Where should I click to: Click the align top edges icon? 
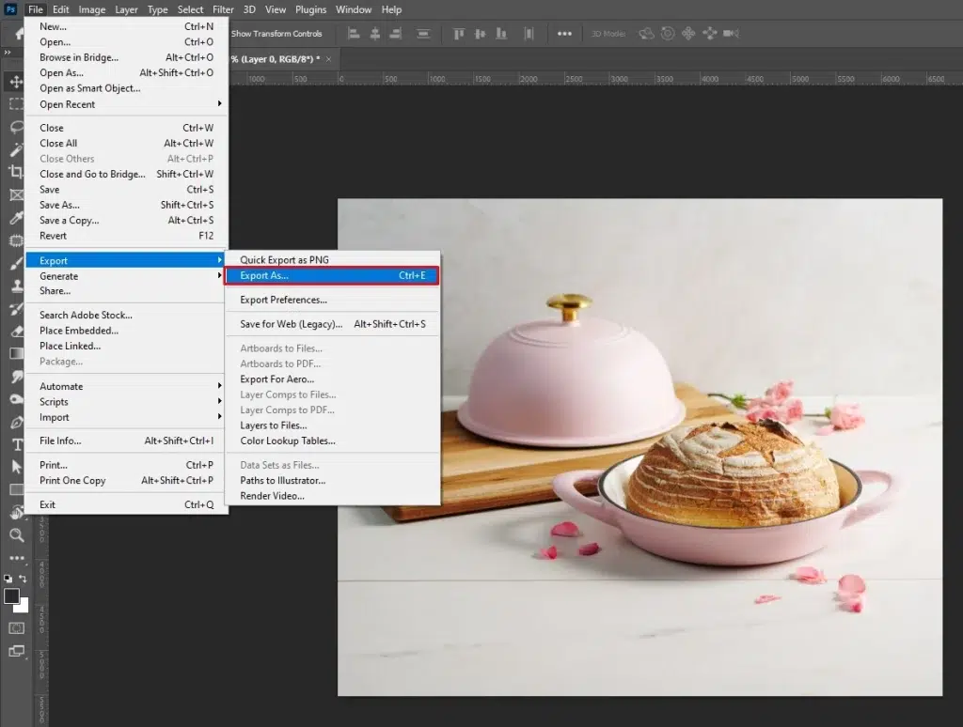point(460,34)
